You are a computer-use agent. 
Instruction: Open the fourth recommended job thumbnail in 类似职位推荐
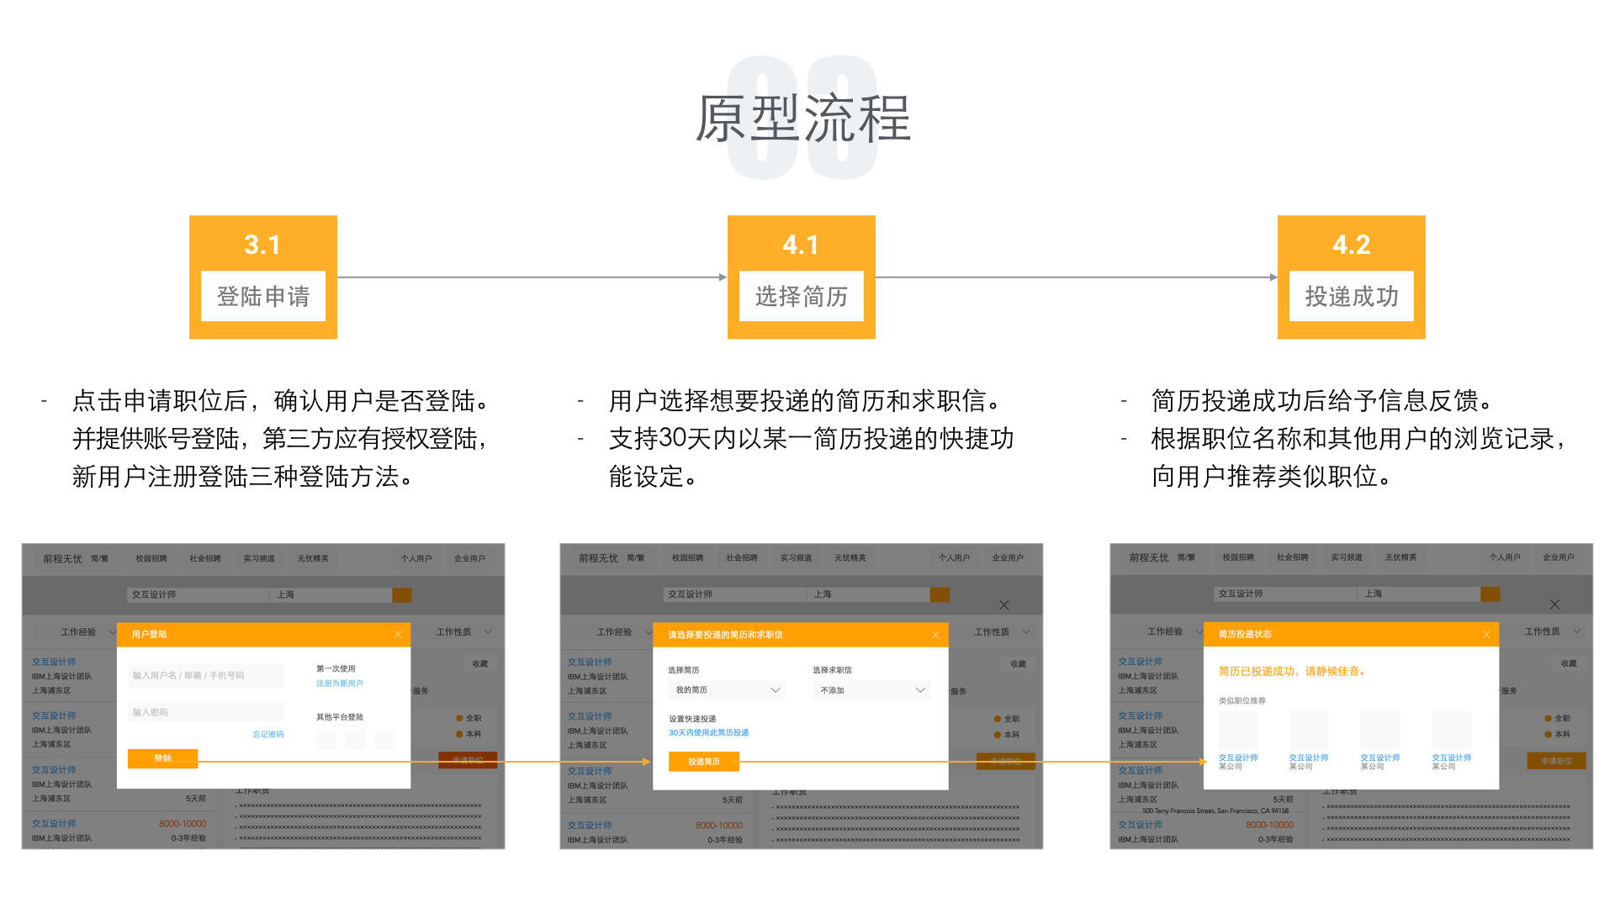pyautogui.click(x=1452, y=731)
